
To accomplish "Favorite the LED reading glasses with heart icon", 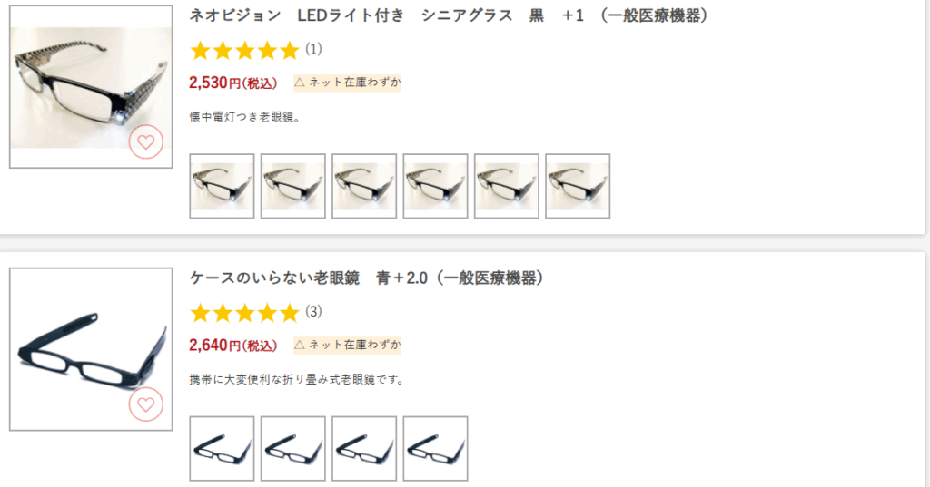I will click(x=146, y=142).
